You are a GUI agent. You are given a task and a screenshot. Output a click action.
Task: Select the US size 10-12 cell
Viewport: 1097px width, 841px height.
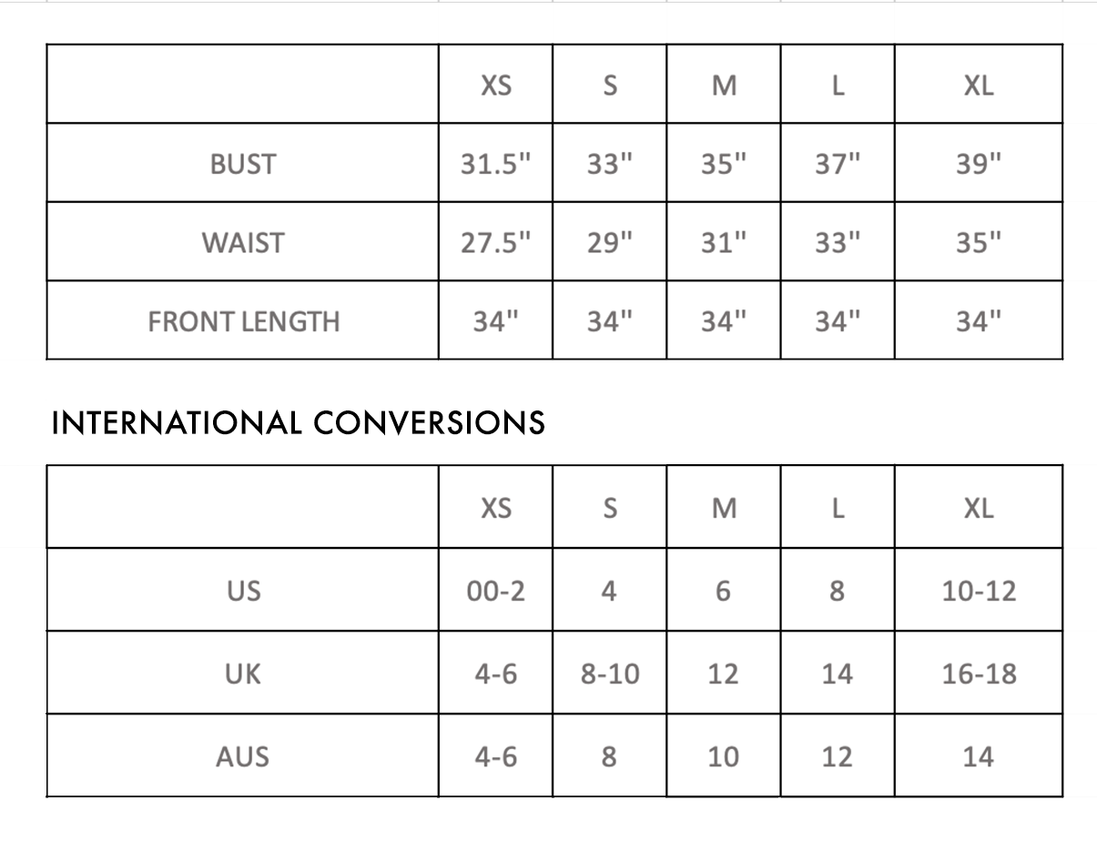979,591
